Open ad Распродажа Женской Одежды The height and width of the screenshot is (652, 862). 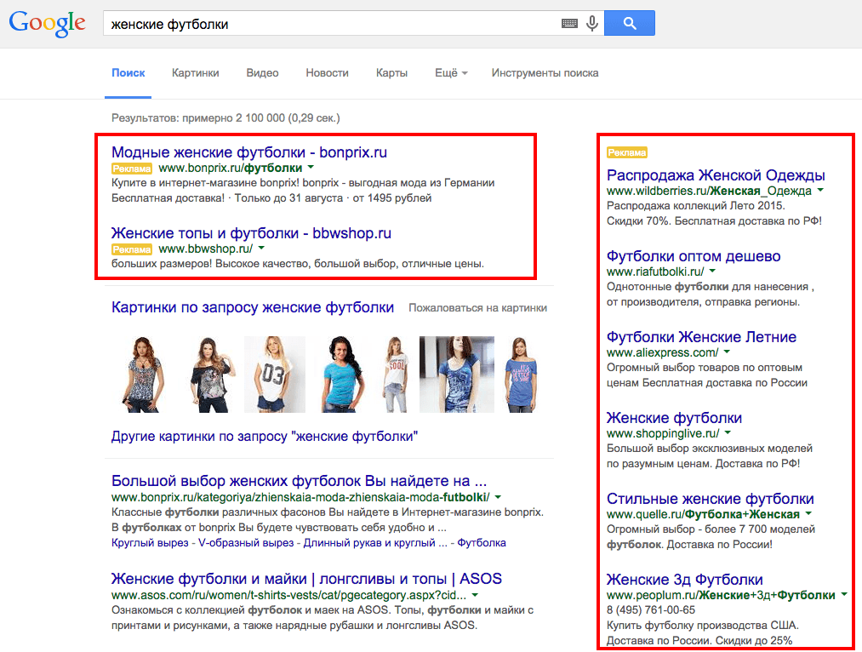click(716, 175)
